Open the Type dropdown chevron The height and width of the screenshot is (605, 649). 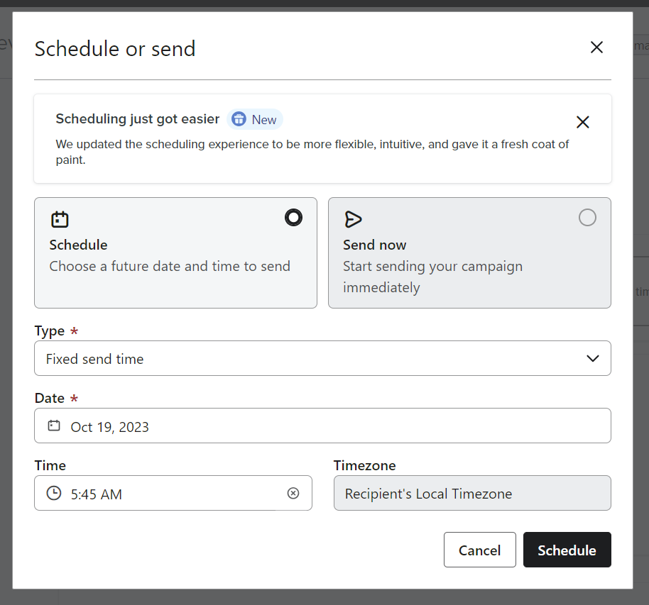point(593,358)
